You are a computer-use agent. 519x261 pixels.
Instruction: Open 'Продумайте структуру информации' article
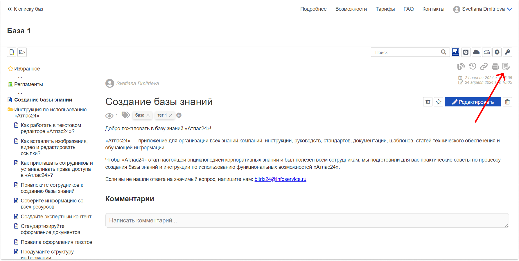[x=47, y=254]
